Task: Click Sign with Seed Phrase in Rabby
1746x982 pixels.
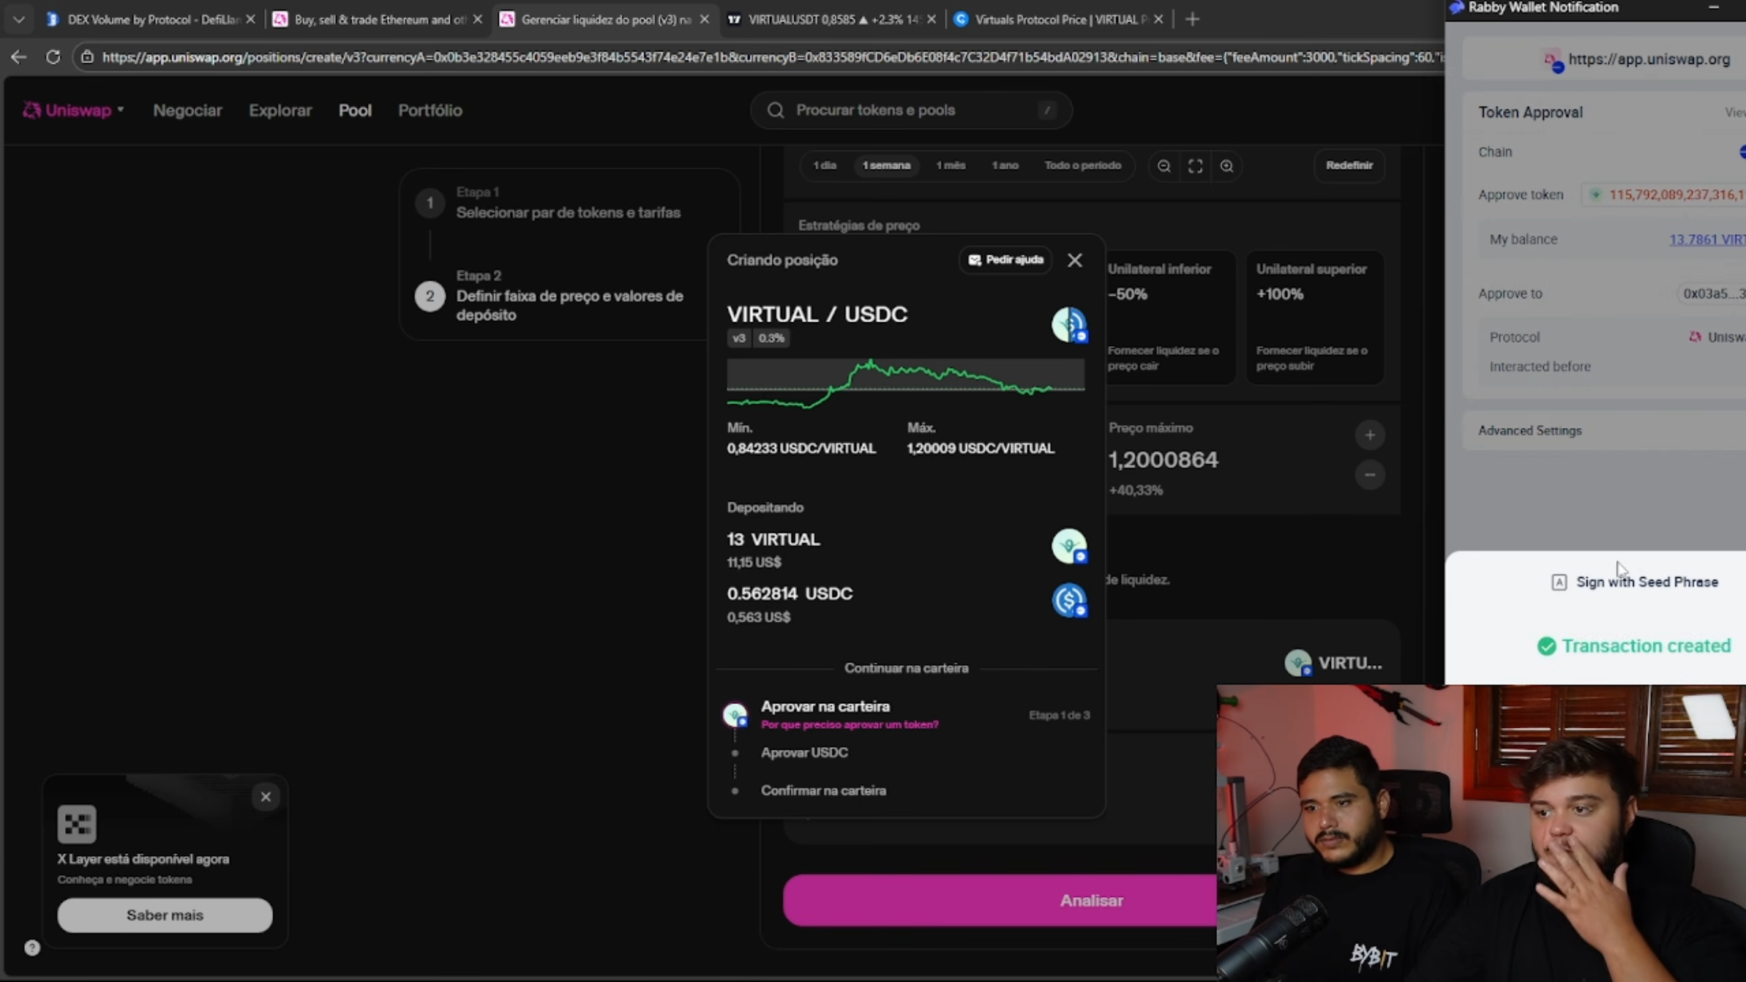Action: click(1634, 582)
